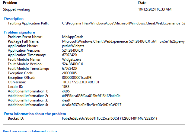
Task: Click the 'Problem' column header label
Action: tap(10, 3)
